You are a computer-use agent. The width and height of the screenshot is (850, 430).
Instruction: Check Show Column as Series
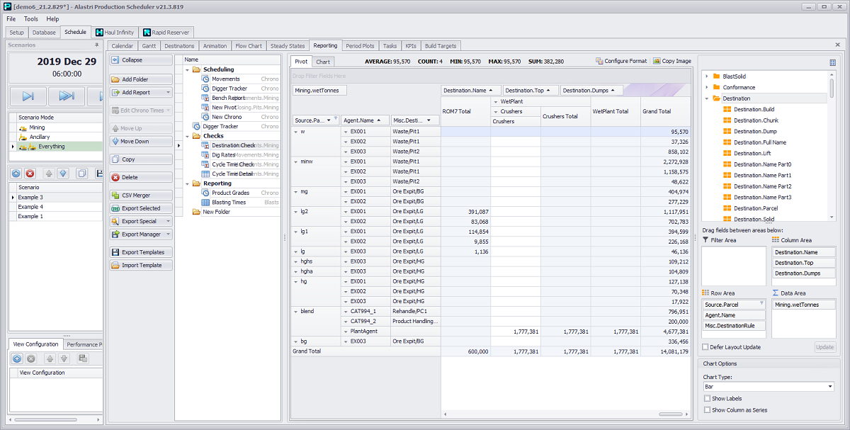click(708, 410)
